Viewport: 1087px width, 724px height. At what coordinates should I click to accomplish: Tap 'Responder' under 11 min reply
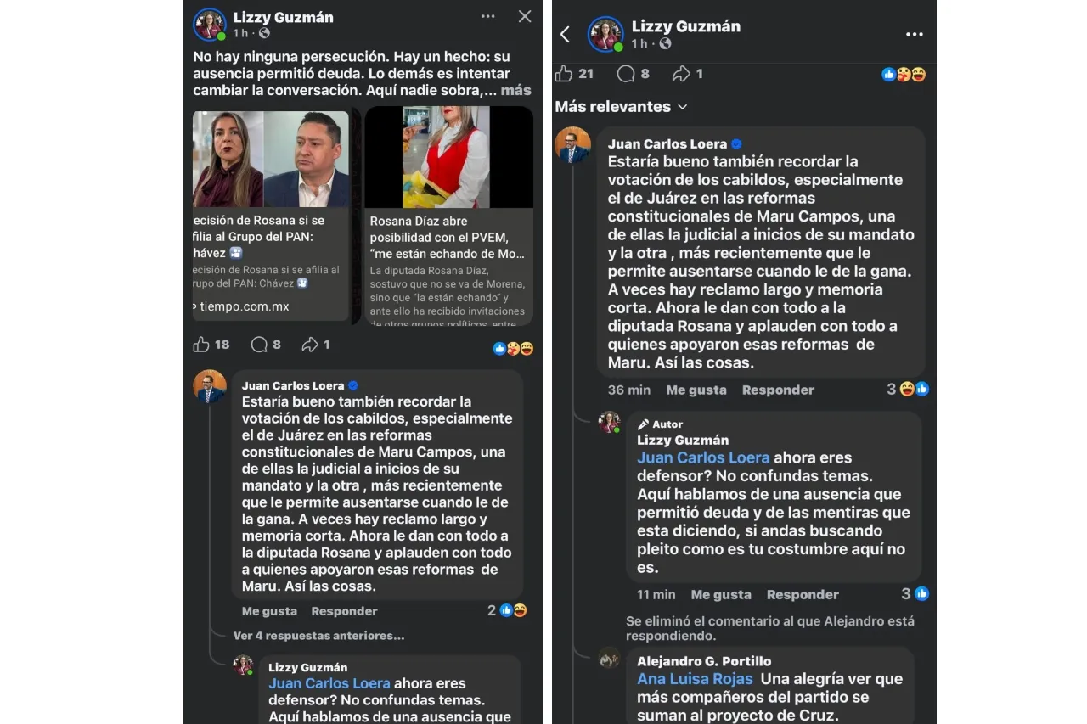click(x=803, y=594)
